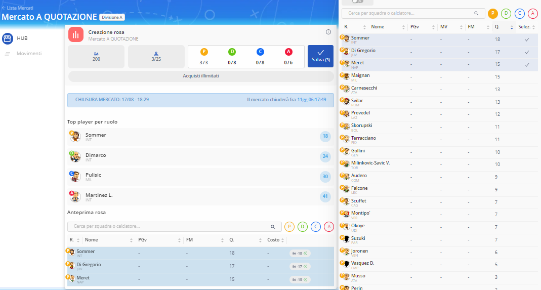Click the 3/25 players count box
Viewport: 541px width, 290px height.
pos(156,57)
